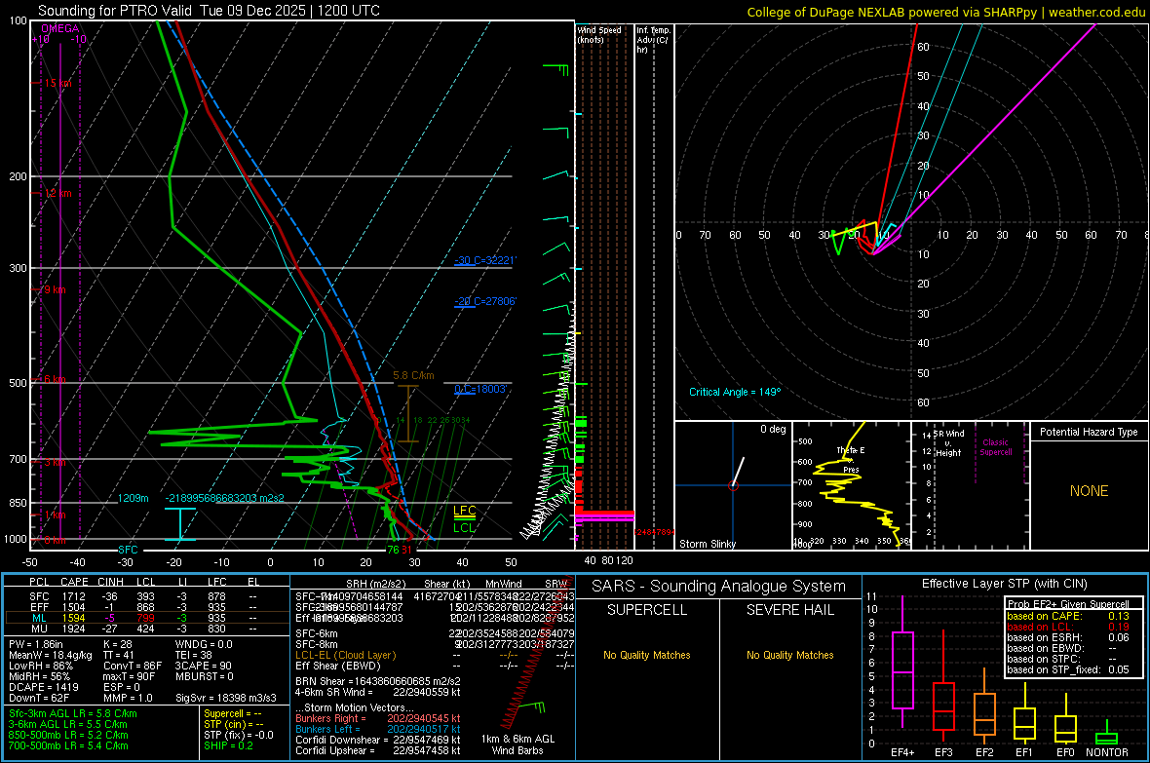Click 'No Quality Matches' under SUPERCELL
Viewport: 1150px width, 763px height.
(647, 655)
